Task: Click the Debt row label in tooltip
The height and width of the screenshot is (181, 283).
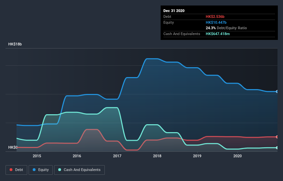Action: [x=167, y=17]
